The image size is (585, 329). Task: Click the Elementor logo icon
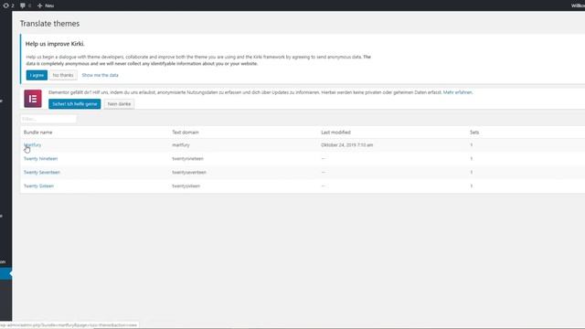(x=33, y=99)
